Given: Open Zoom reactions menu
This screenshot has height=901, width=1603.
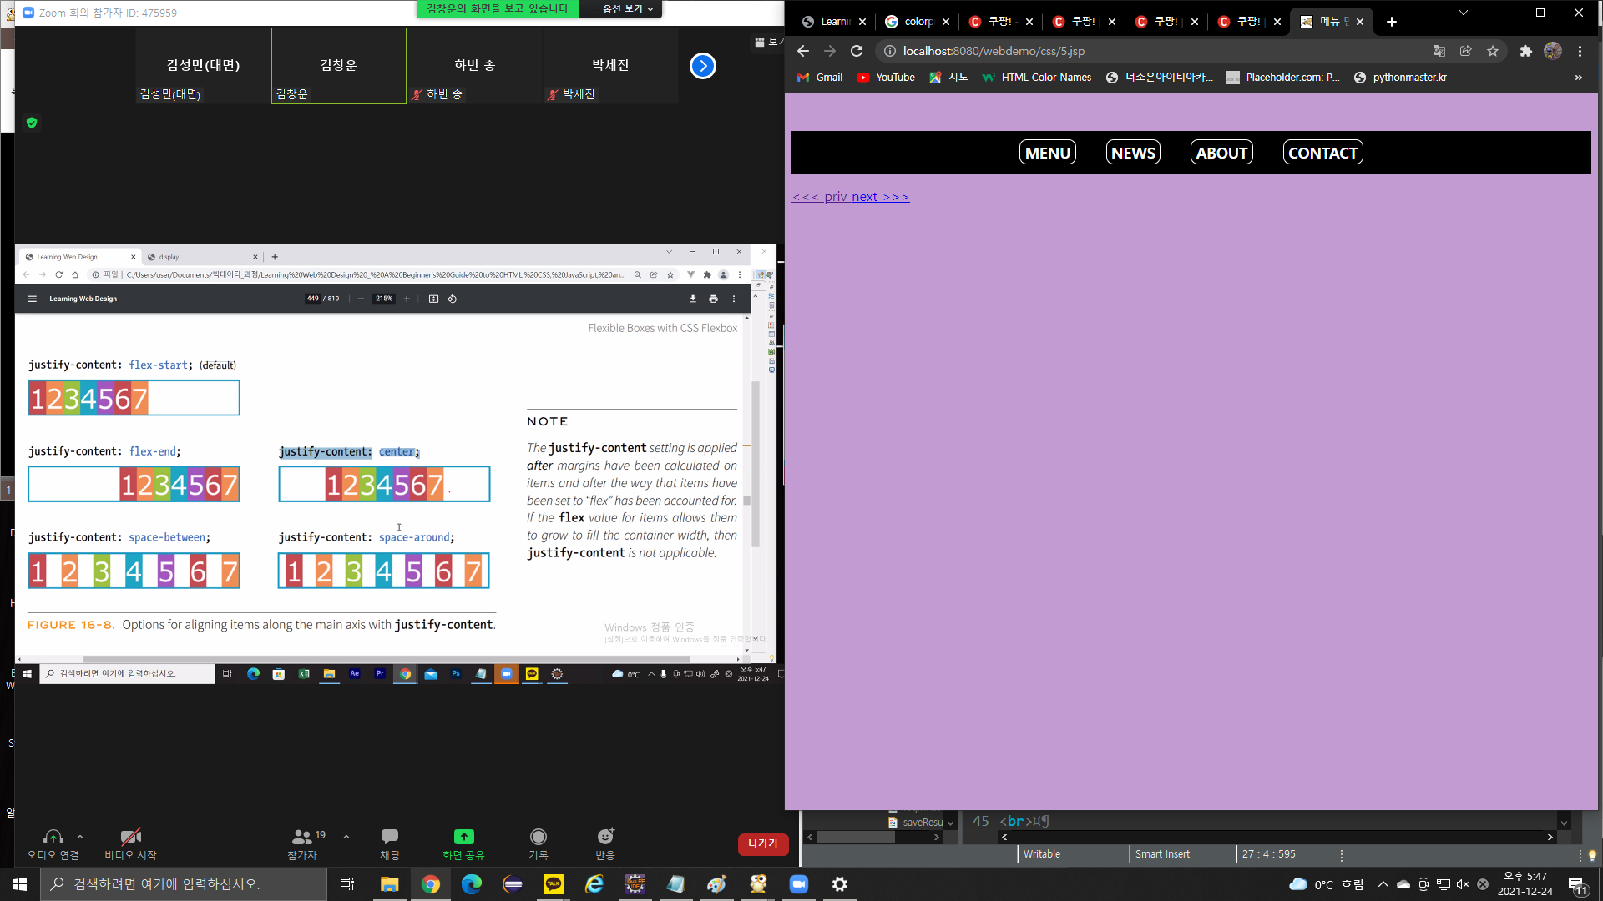Looking at the screenshot, I should click(x=605, y=838).
